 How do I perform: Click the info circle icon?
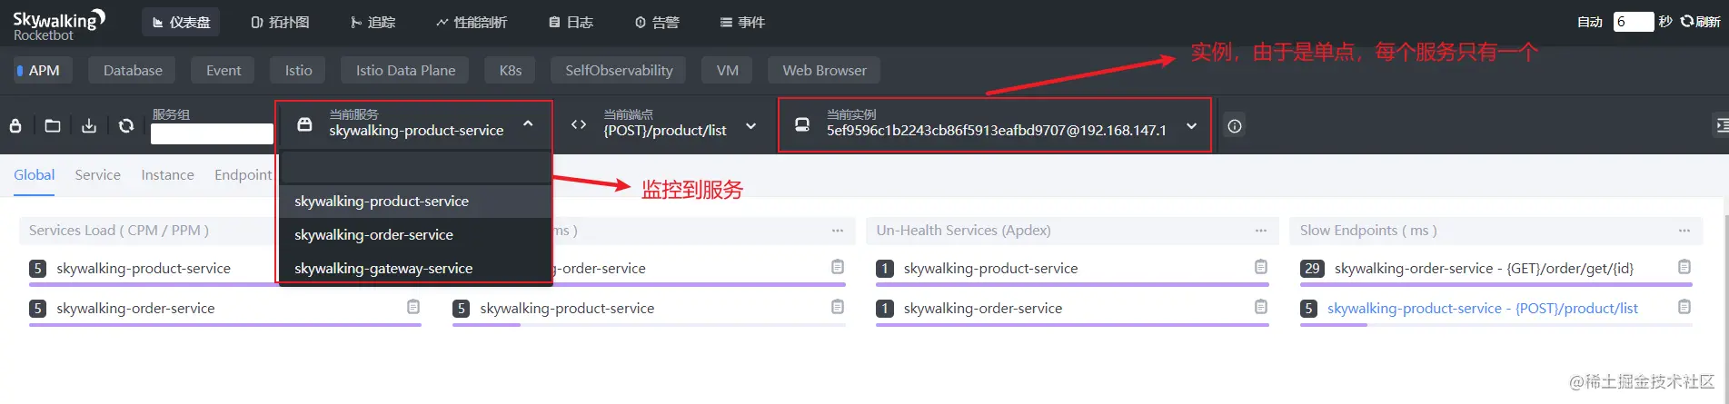tap(1235, 126)
